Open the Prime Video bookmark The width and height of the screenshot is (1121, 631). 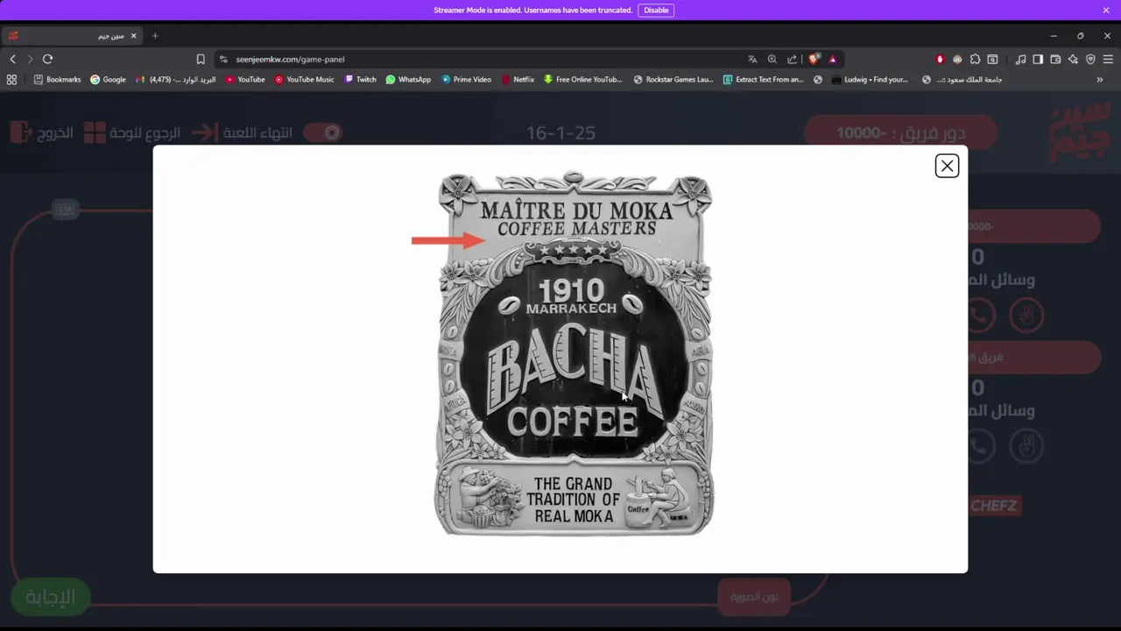click(466, 79)
